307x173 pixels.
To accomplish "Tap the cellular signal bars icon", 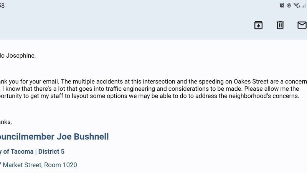I will 304,5.
